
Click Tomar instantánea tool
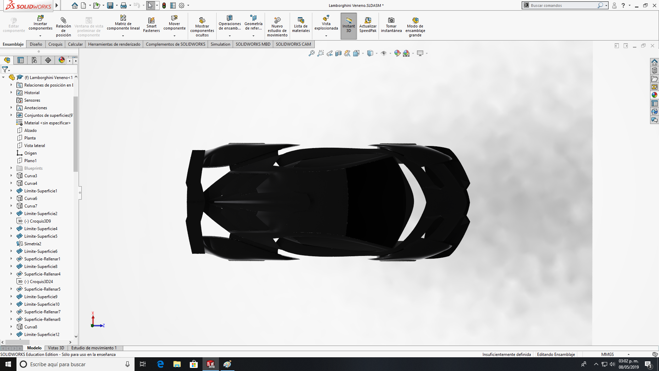coord(391,25)
